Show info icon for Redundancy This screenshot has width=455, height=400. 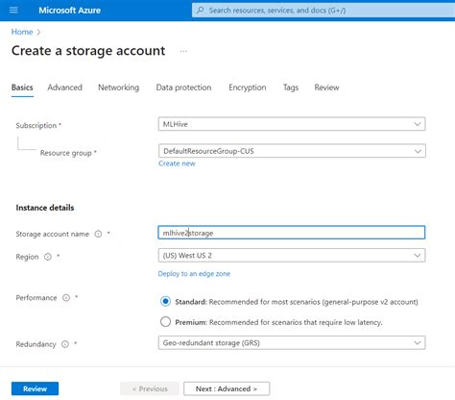click(65, 344)
